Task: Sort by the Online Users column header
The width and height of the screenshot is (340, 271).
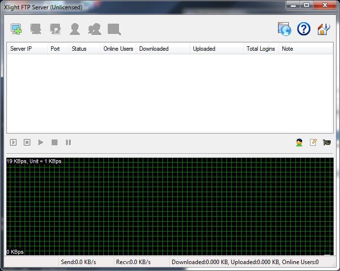Action: (x=118, y=49)
